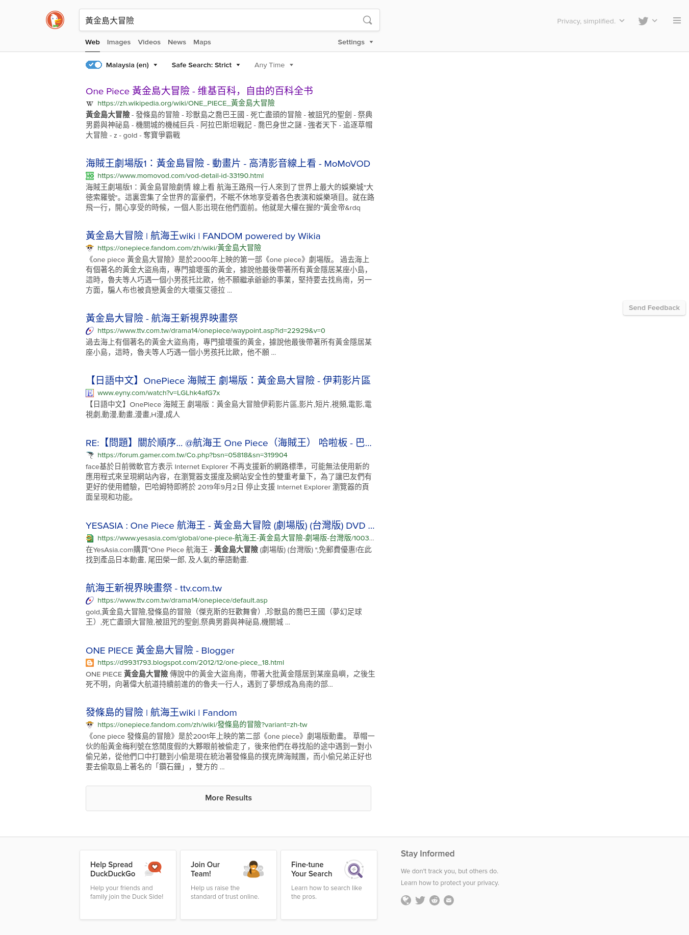Click the search magnifier icon

point(367,20)
